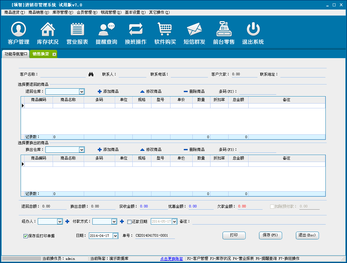Click the 保存(F5) button
Screen dimensions: 347x263
(270, 235)
